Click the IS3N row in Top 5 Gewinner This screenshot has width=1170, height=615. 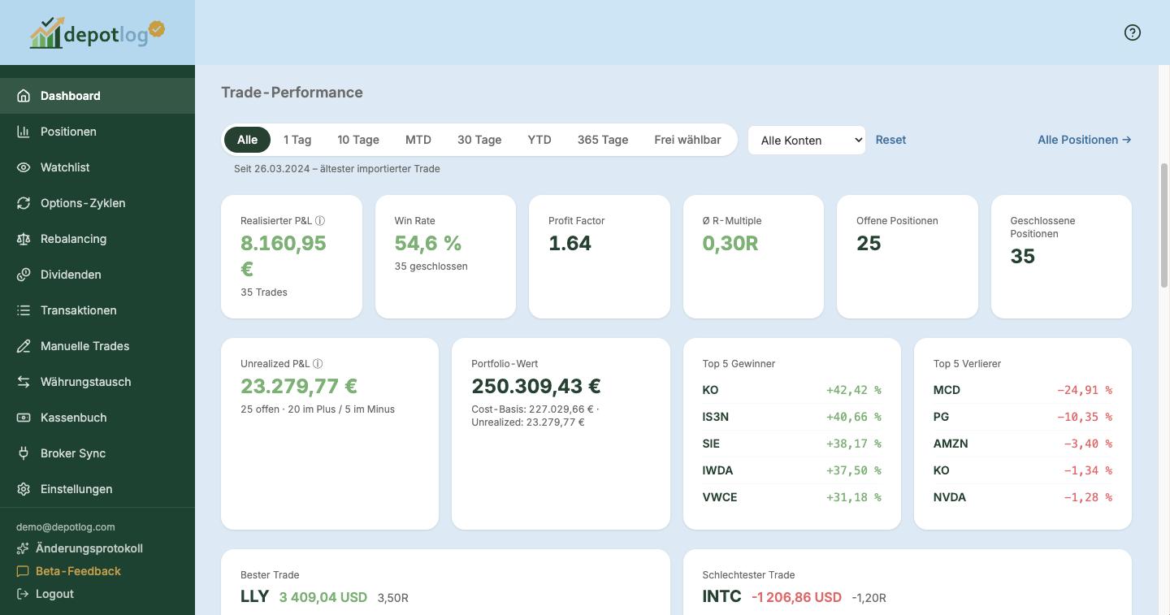point(791,417)
